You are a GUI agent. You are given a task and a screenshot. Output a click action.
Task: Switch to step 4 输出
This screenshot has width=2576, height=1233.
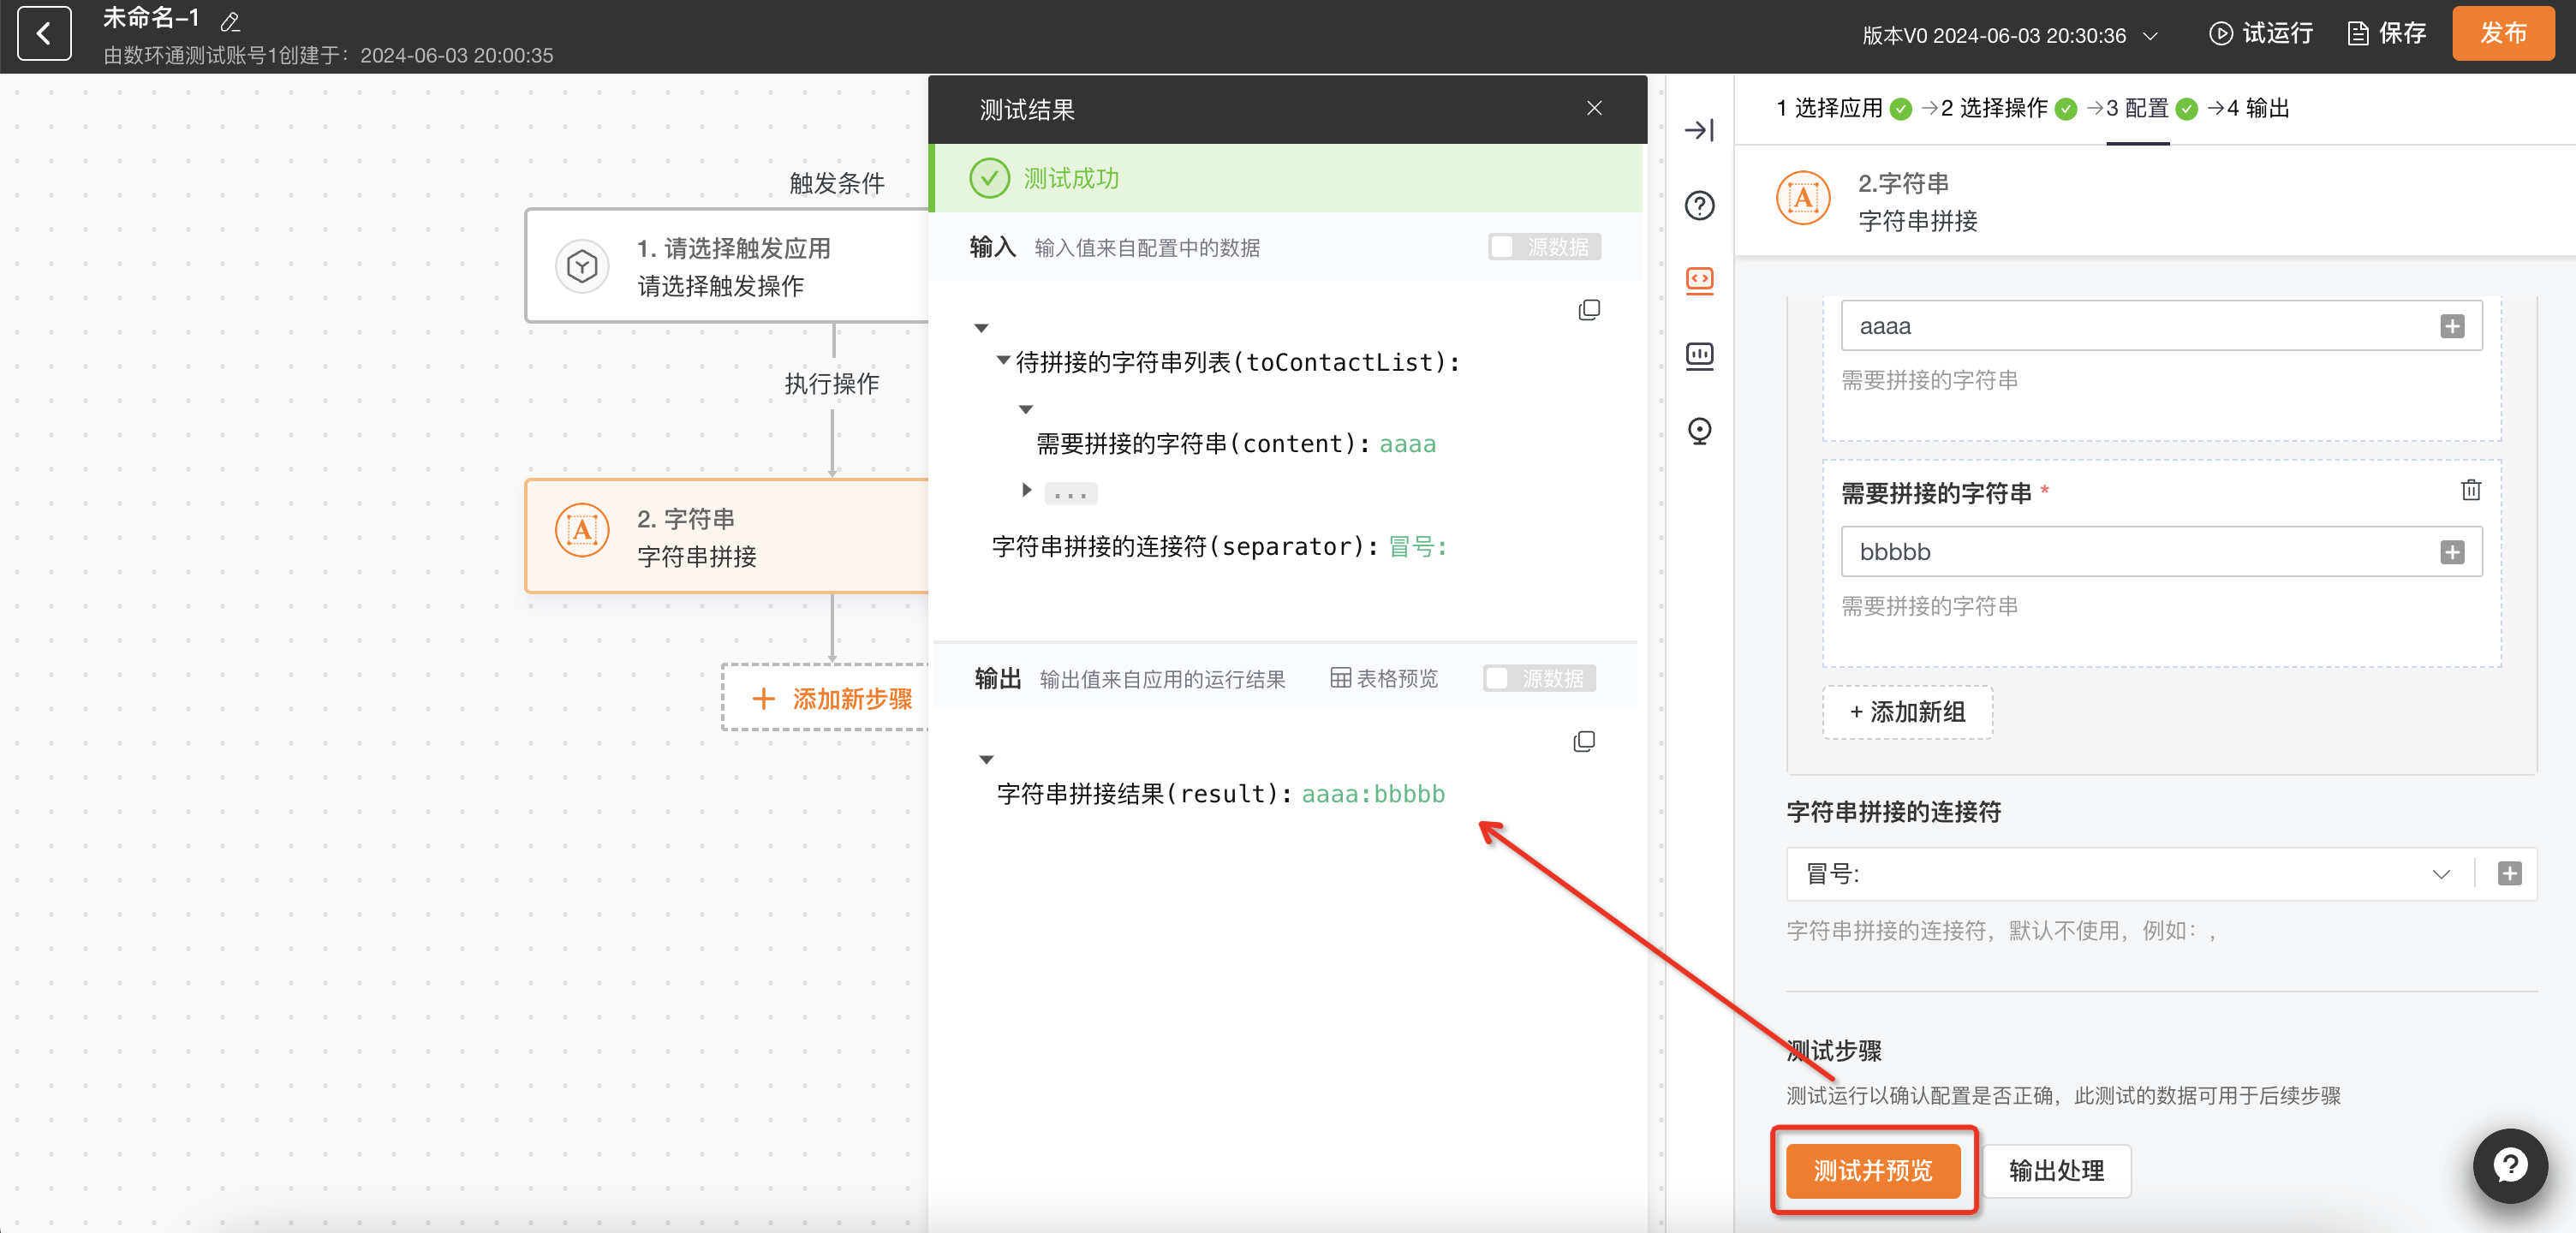[x=2258, y=108]
